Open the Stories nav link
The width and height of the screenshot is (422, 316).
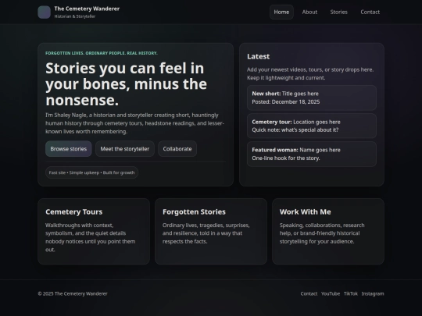point(339,12)
